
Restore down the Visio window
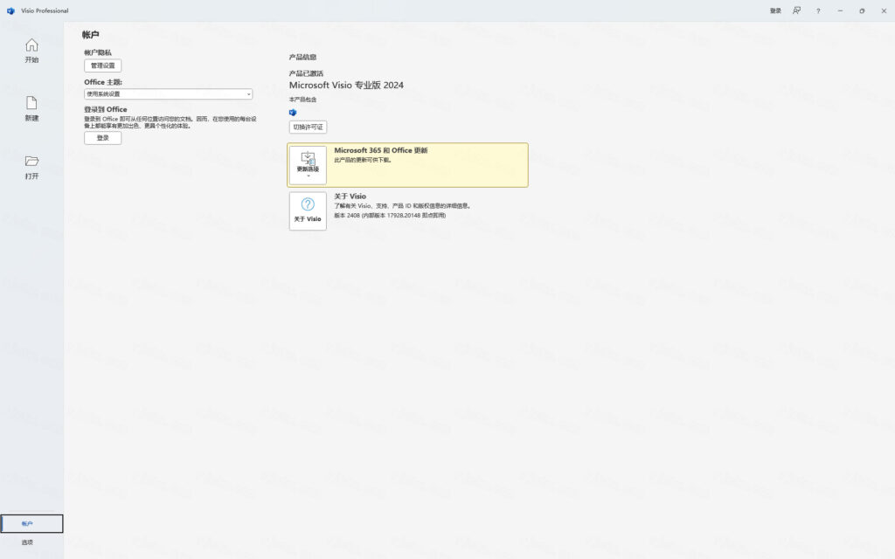tap(862, 10)
